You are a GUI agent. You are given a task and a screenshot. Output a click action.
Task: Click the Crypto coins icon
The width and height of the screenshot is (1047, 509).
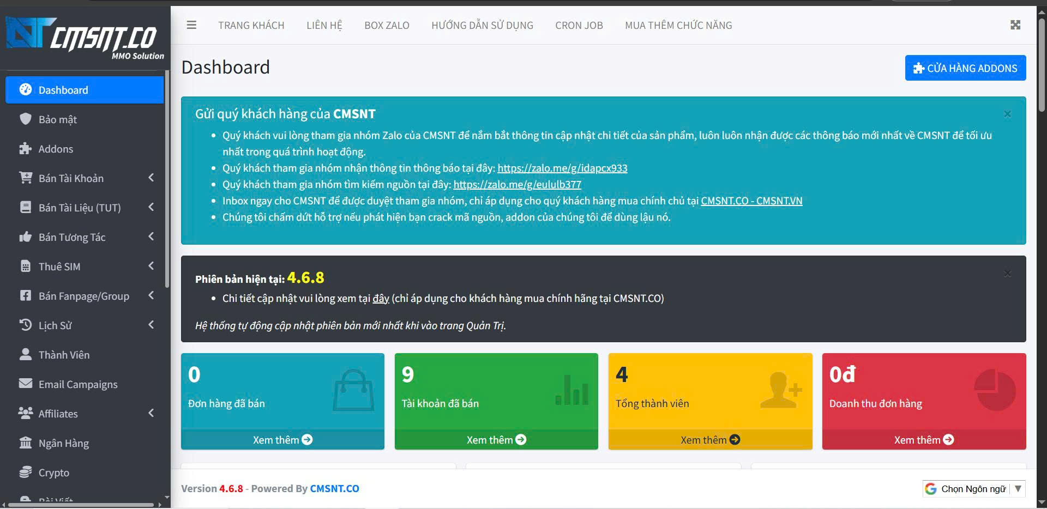26,472
